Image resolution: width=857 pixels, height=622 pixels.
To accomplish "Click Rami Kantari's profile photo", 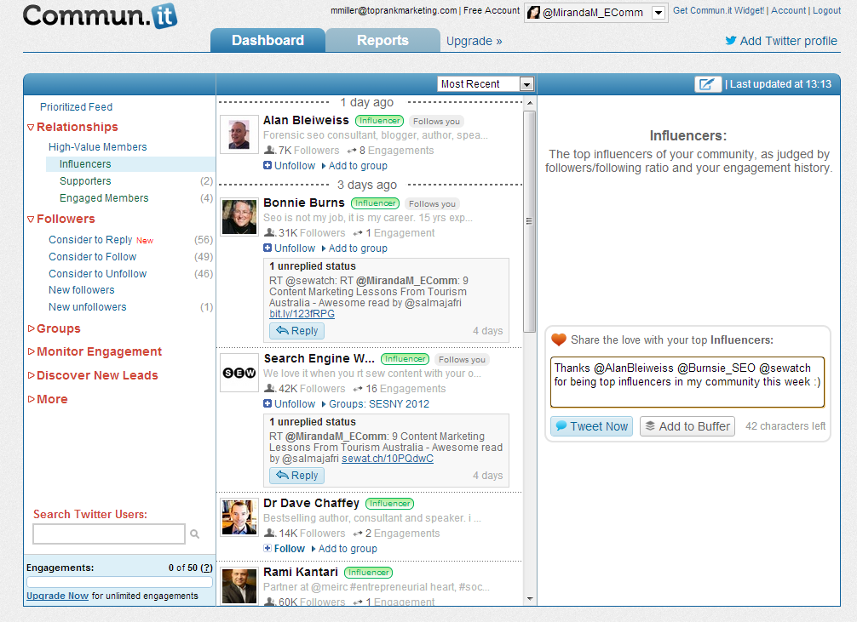I will coord(239,586).
